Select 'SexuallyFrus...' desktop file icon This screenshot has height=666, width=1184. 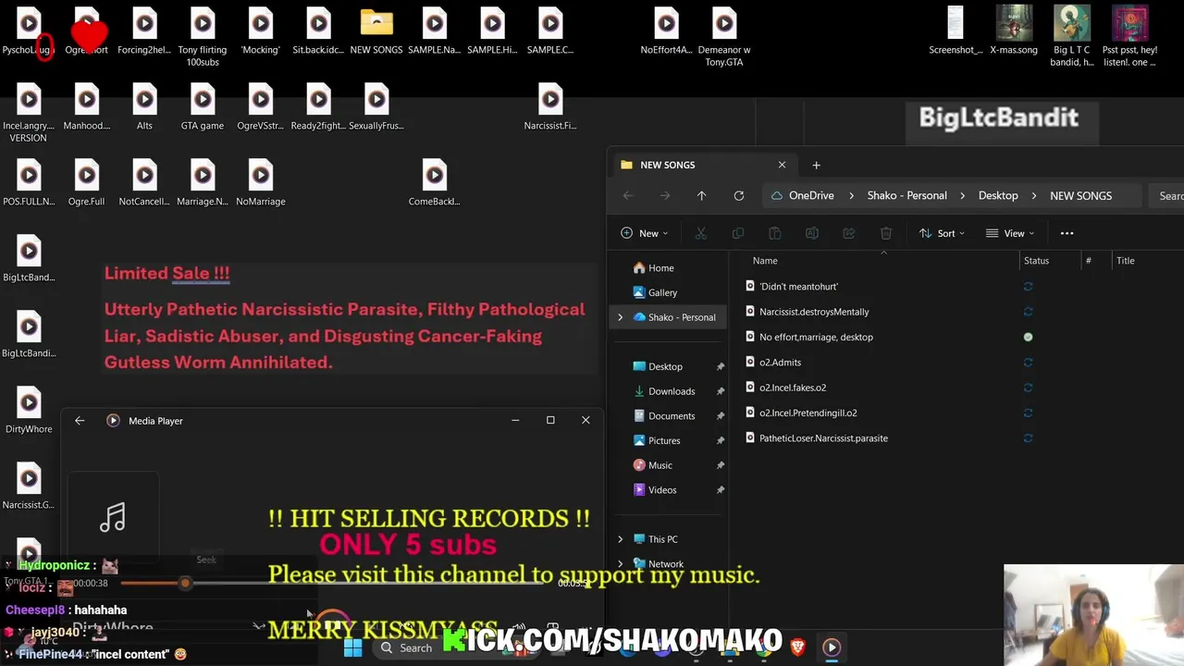click(x=376, y=108)
